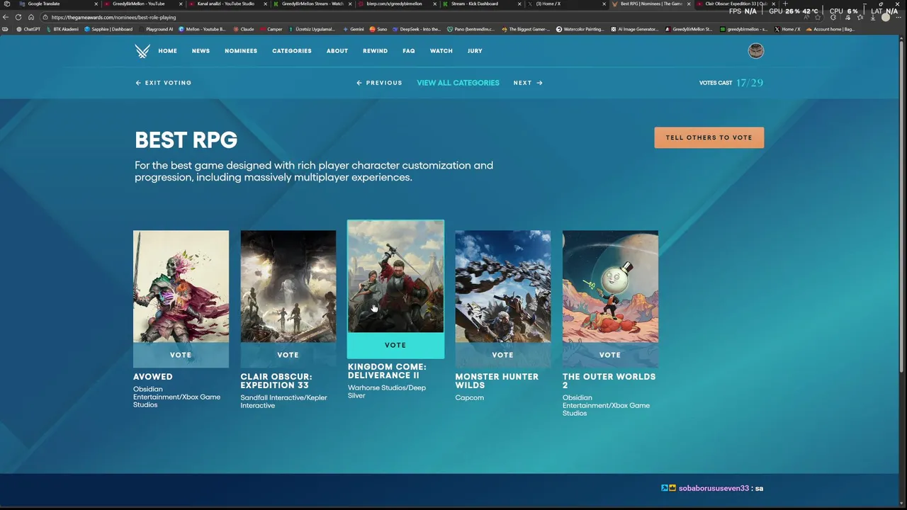907x510 pixels.
Task: Click Clair Obscur: Expedition 33 cover art
Action: coord(288,286)
